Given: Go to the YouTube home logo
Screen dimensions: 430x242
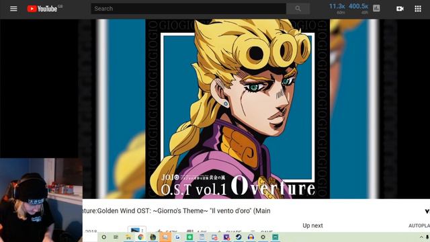Looking at the screenshot, I should pyautogui.click(x=42, y=9).
